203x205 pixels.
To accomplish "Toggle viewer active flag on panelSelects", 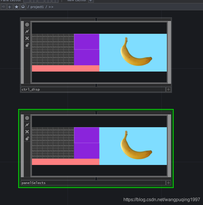I will tap(27, 118).
